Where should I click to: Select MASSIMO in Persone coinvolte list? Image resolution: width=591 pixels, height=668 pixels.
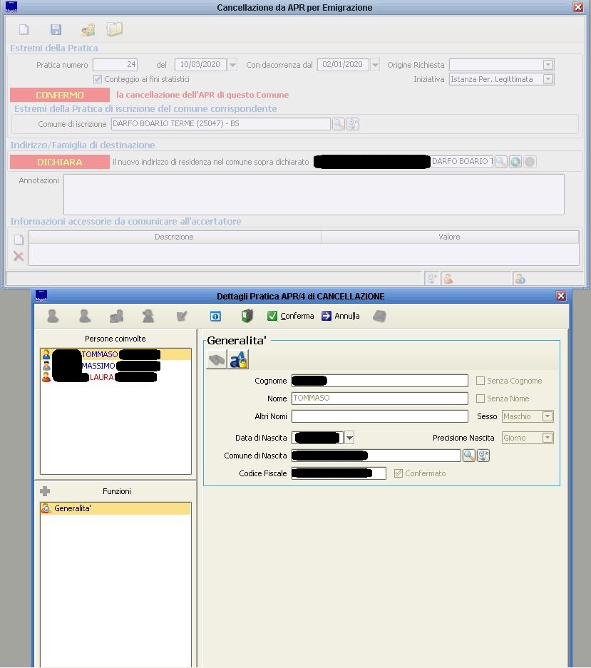115,366
